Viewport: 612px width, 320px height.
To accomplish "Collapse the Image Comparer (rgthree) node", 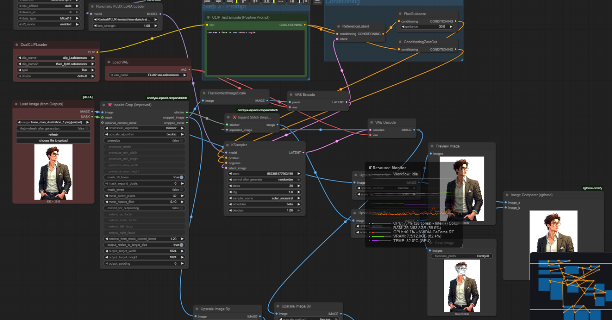I will [507, 195].
